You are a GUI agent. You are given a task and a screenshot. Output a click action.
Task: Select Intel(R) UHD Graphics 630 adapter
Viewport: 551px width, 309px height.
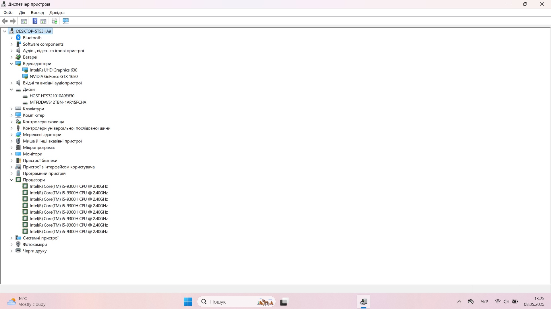pos(53,70)
